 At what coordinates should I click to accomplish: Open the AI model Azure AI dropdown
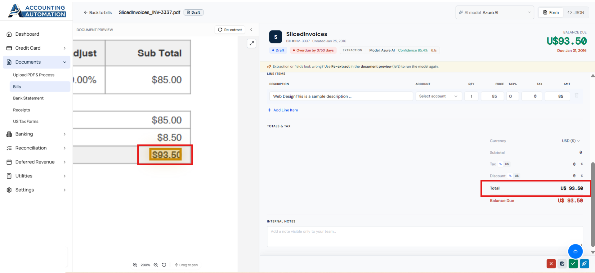click(x=494, y=12)
